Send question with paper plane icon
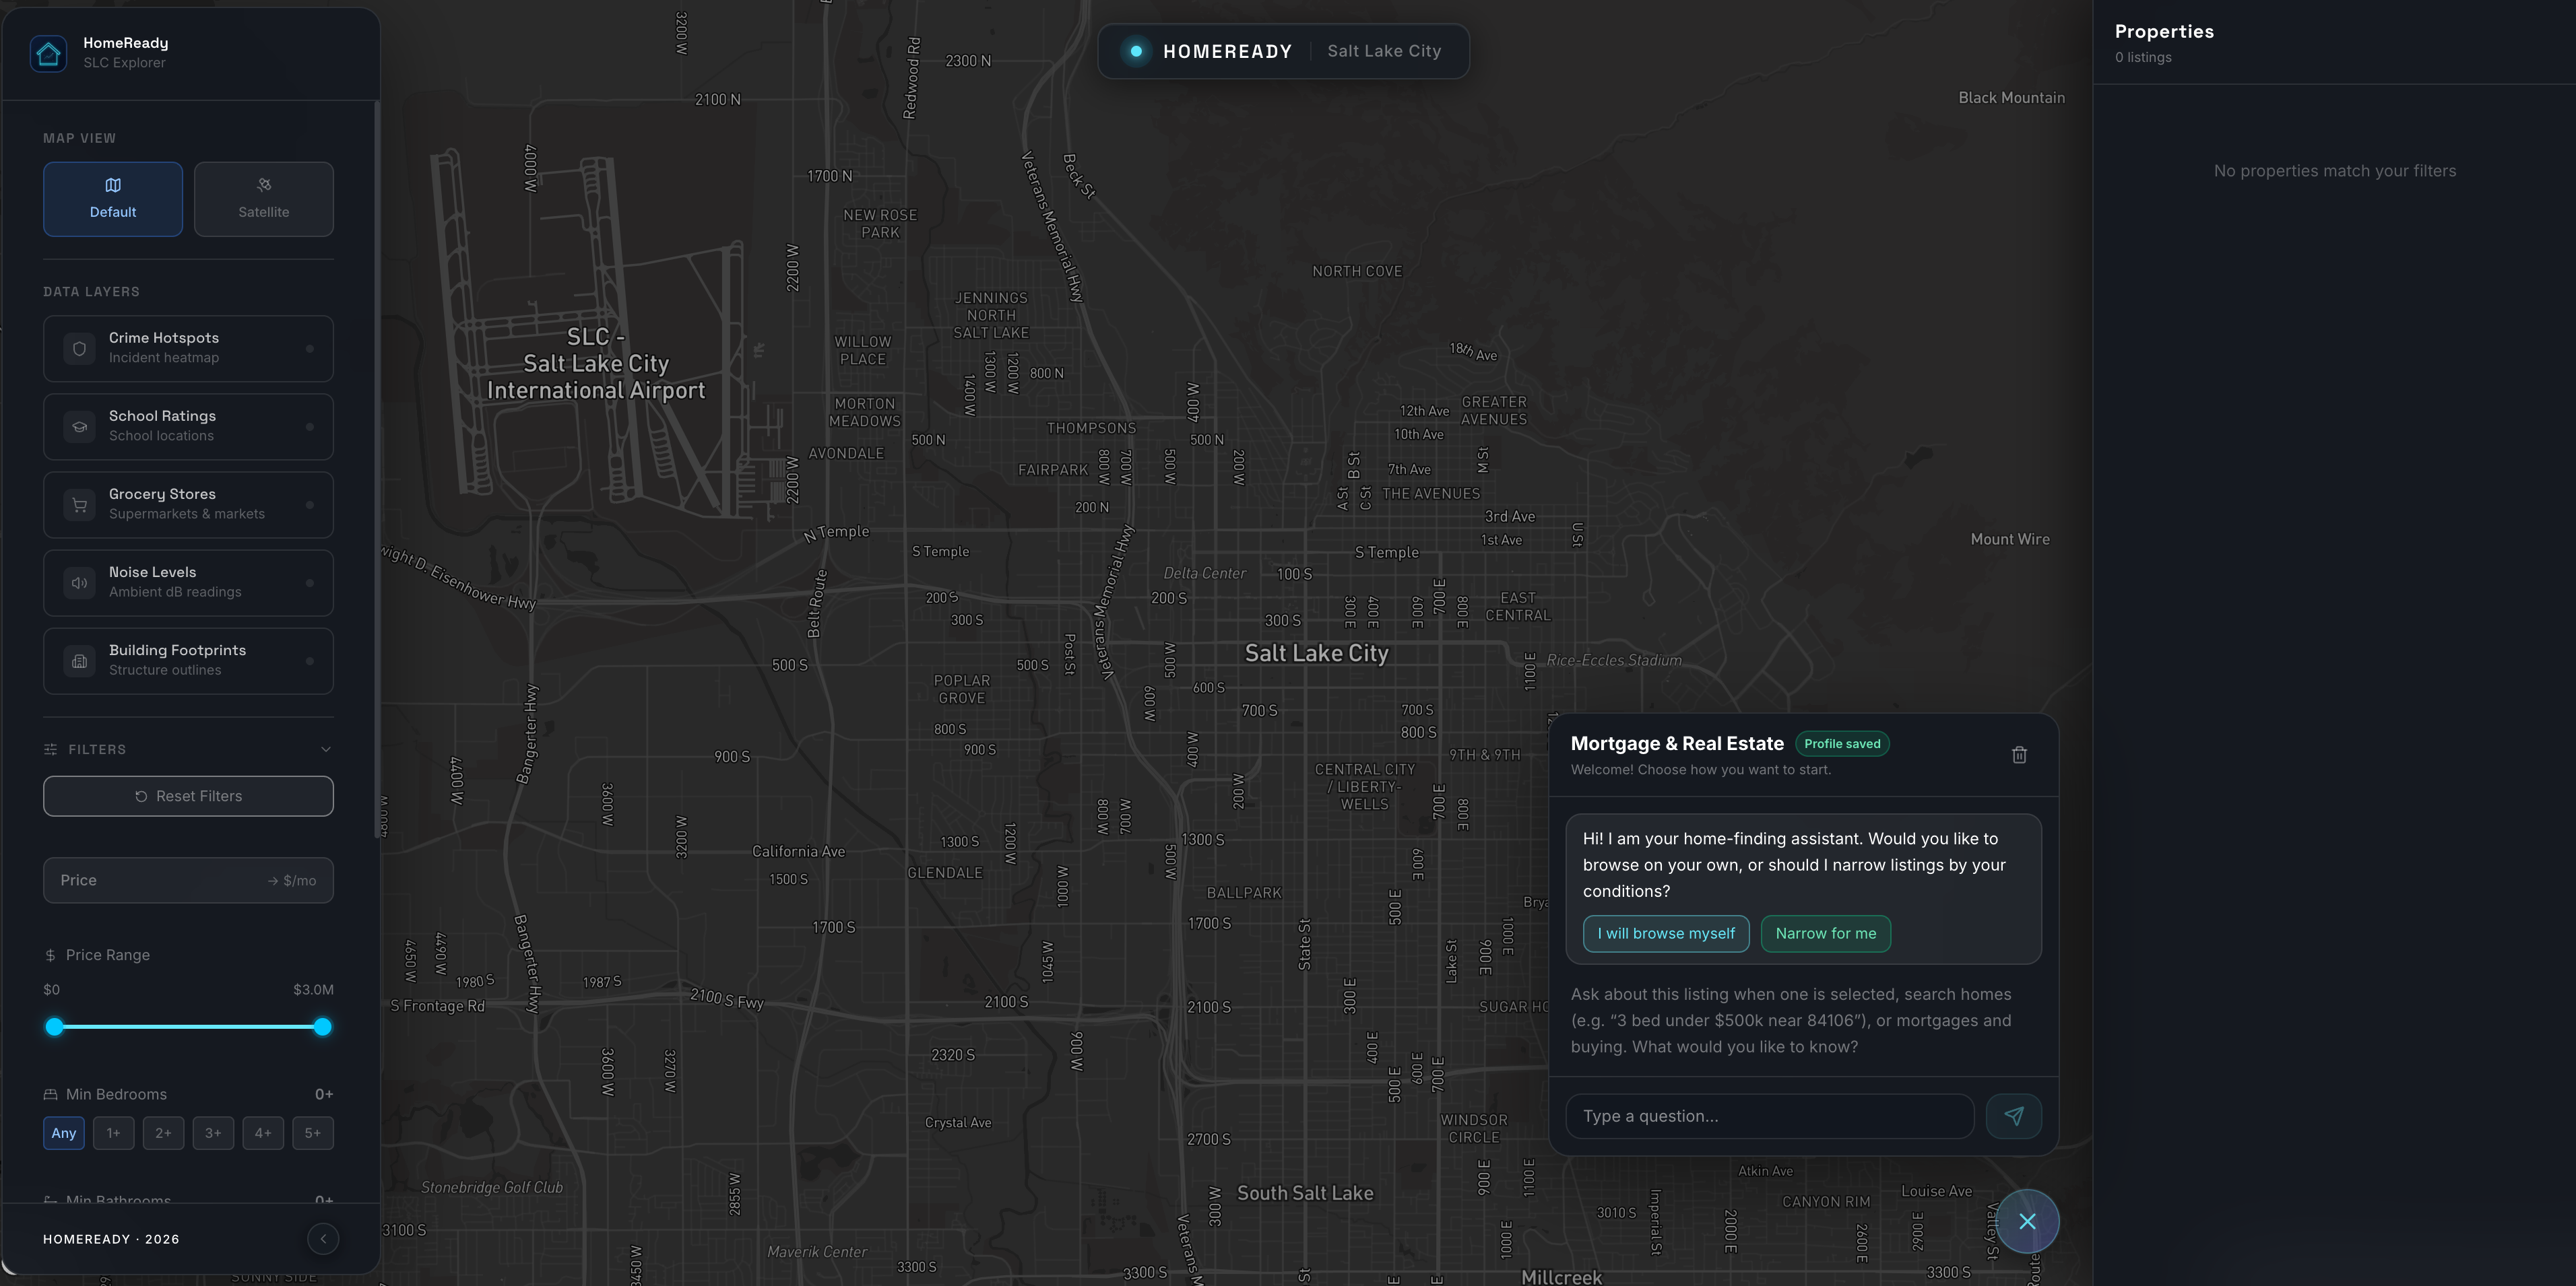2576x1286 pixels. [2013, 1116]
